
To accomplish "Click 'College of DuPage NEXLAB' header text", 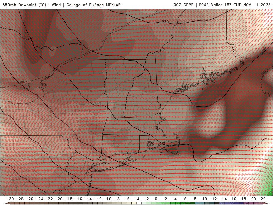I will click(94, 5).
